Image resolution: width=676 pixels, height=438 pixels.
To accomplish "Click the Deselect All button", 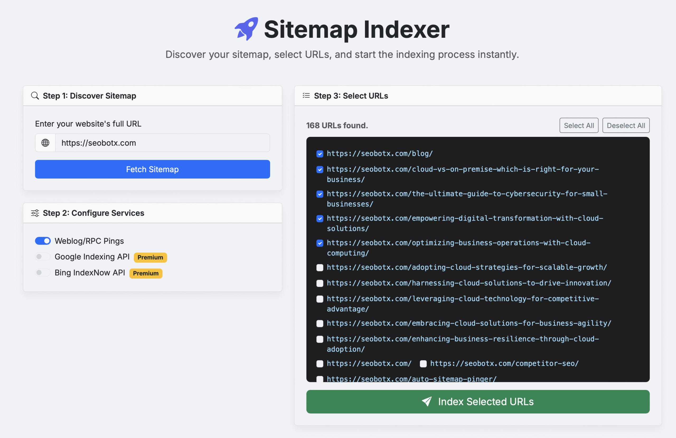I will 626,125.
